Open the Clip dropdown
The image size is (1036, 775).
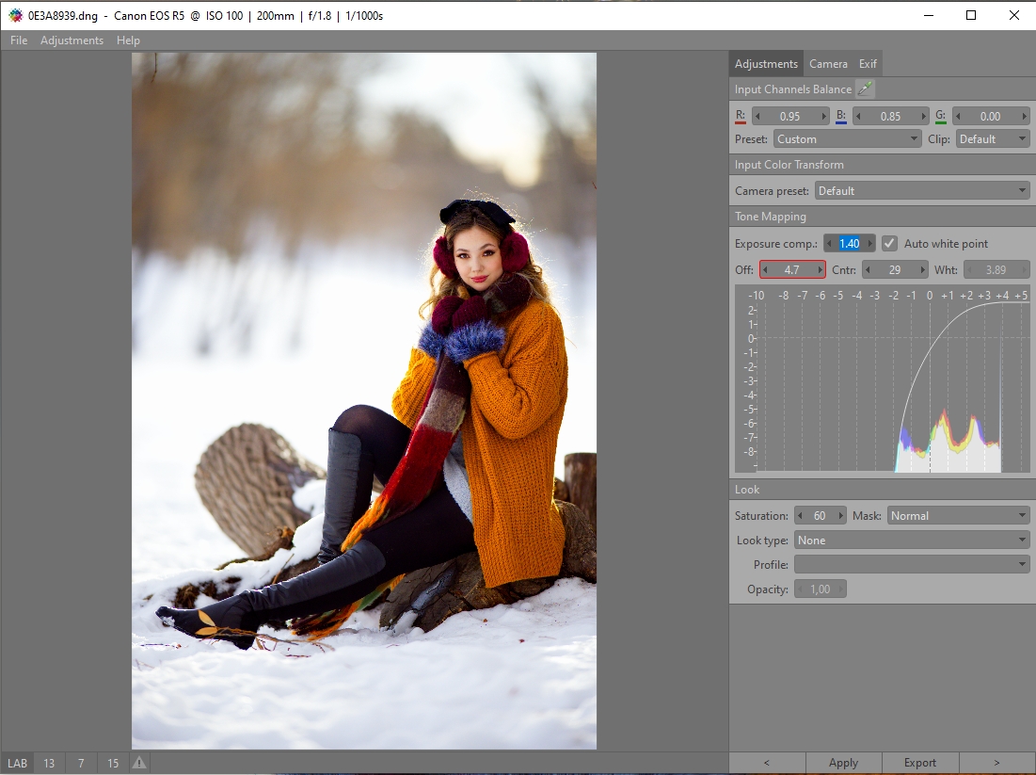pos(993,138)
